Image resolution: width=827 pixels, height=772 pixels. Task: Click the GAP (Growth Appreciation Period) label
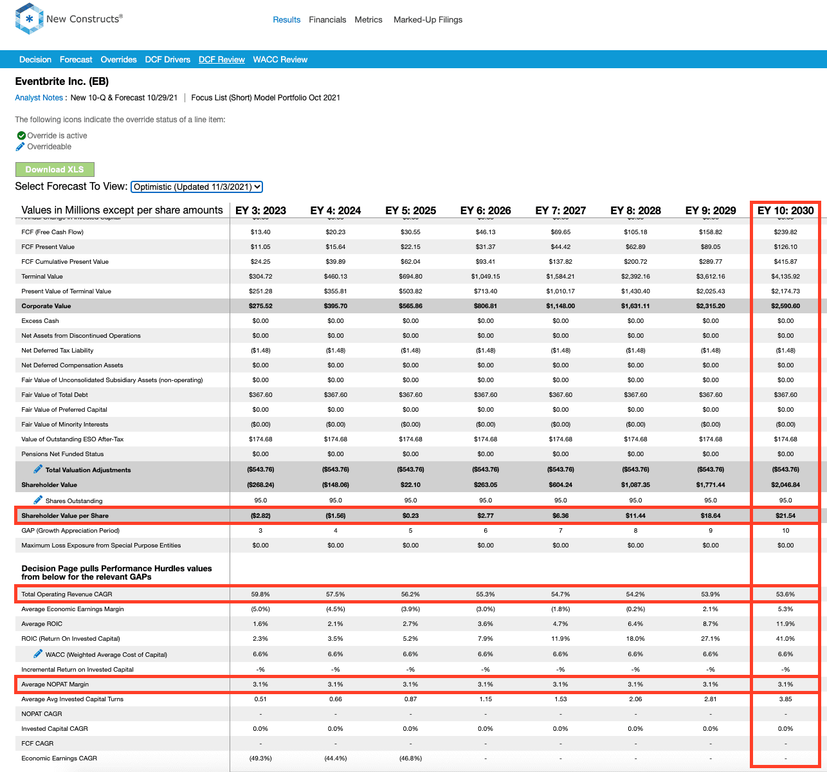pyautogui.click(x=71, y=530)
